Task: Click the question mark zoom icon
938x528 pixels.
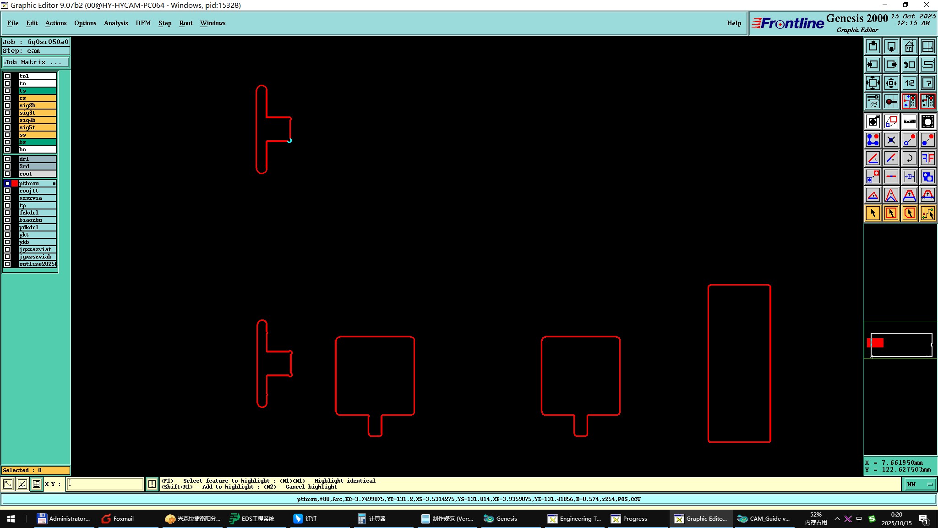Action: tap(927, 83)
